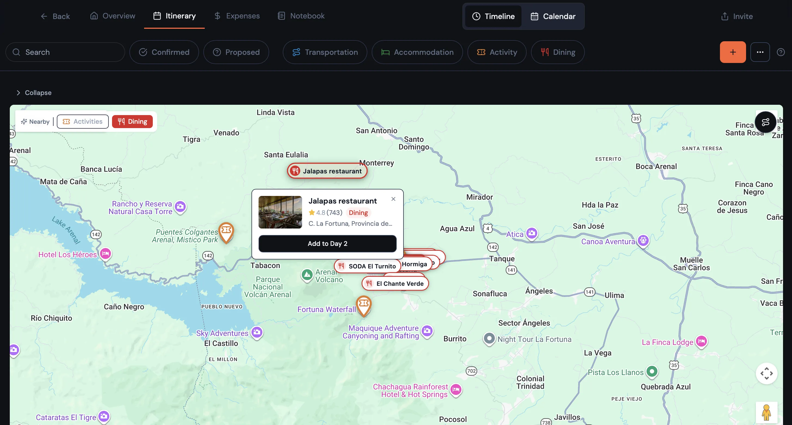This screenshot has width=792, height=425.
Task: Open the Overview tab
Action: coord(113,16)
